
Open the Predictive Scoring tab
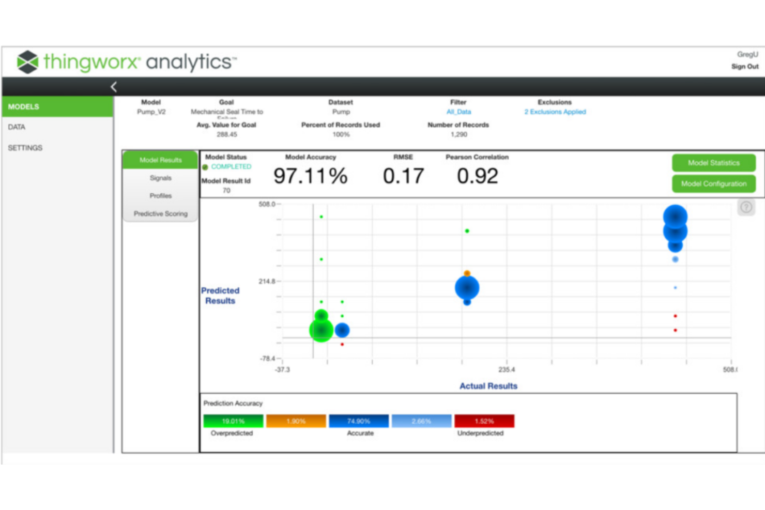pos(160,213)
